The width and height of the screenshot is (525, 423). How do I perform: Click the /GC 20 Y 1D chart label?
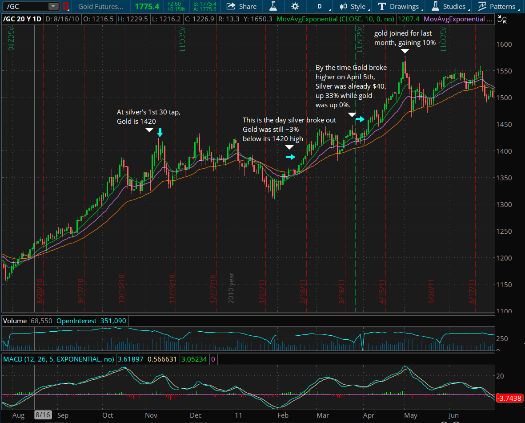(22, 19)
